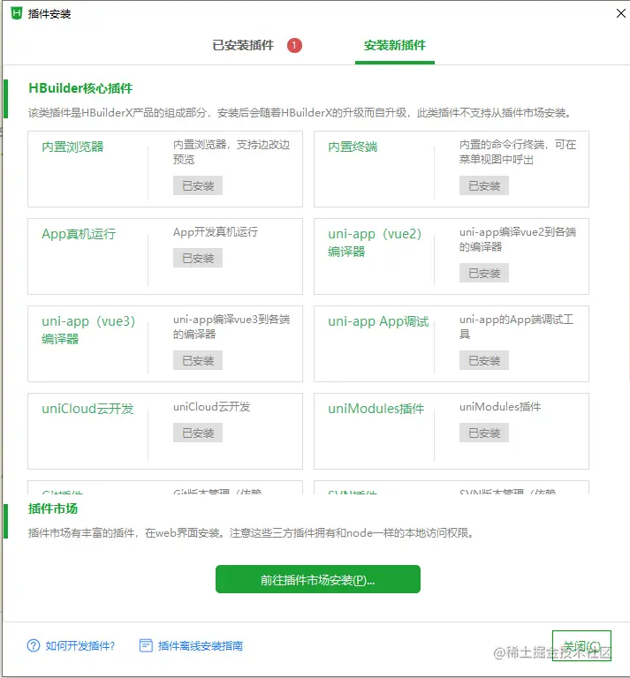Click description uni-app编译vue3到各端的编译器

click(232, 327)
